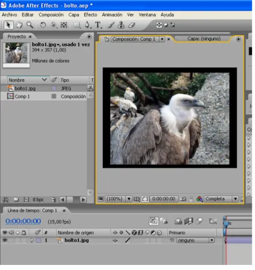This screenshot has width=255, height=270.
Task: Select the Clone Stamp tool
Action: point(121,25)
